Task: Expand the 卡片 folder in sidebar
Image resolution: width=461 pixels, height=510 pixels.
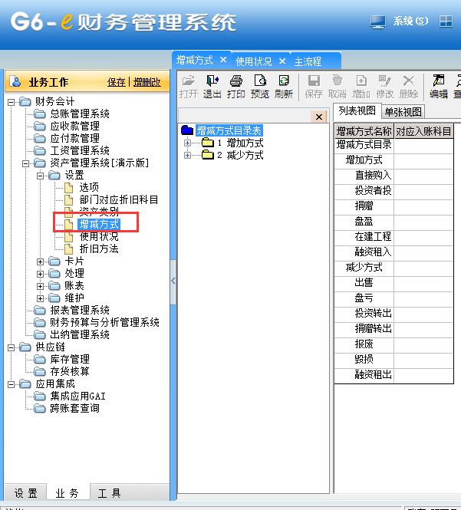Action: click(41, 261)
